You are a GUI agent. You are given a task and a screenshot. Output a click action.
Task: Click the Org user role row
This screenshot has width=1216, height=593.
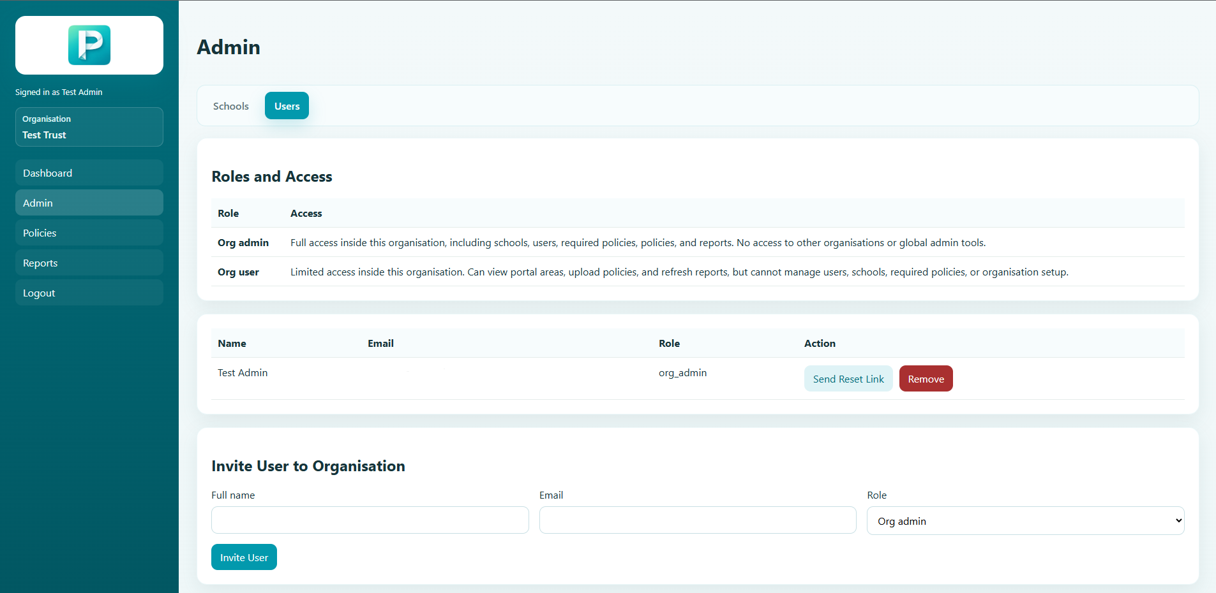(238, 272)
